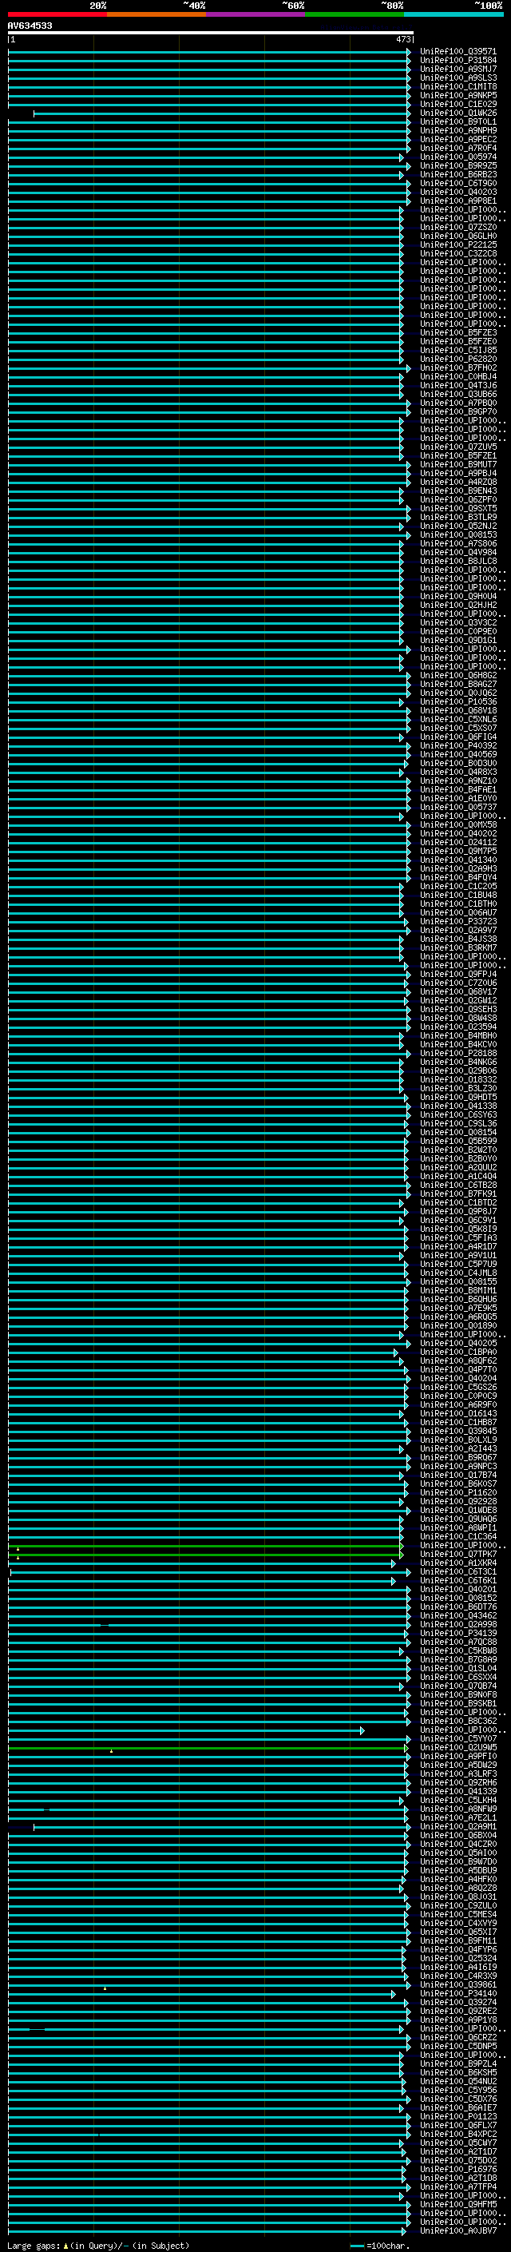
Task: Select label UniRef100_Q7ZSZ0
Action: pyautogui.click(x=458, y=228)
